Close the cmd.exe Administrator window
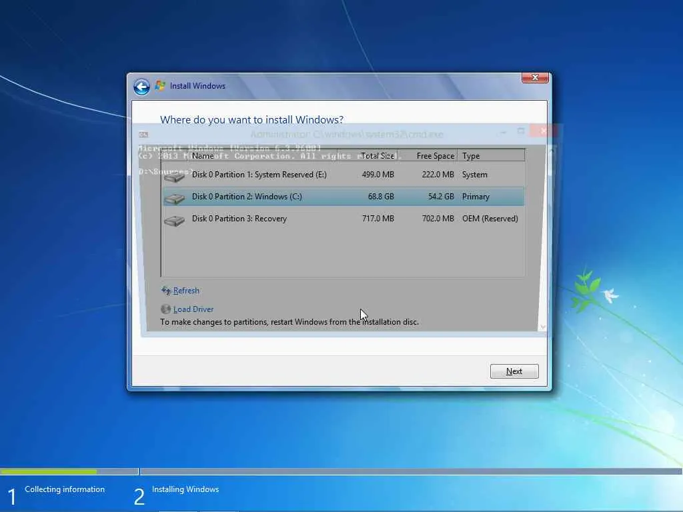This screenshot has width=683, height=512. 543,131
